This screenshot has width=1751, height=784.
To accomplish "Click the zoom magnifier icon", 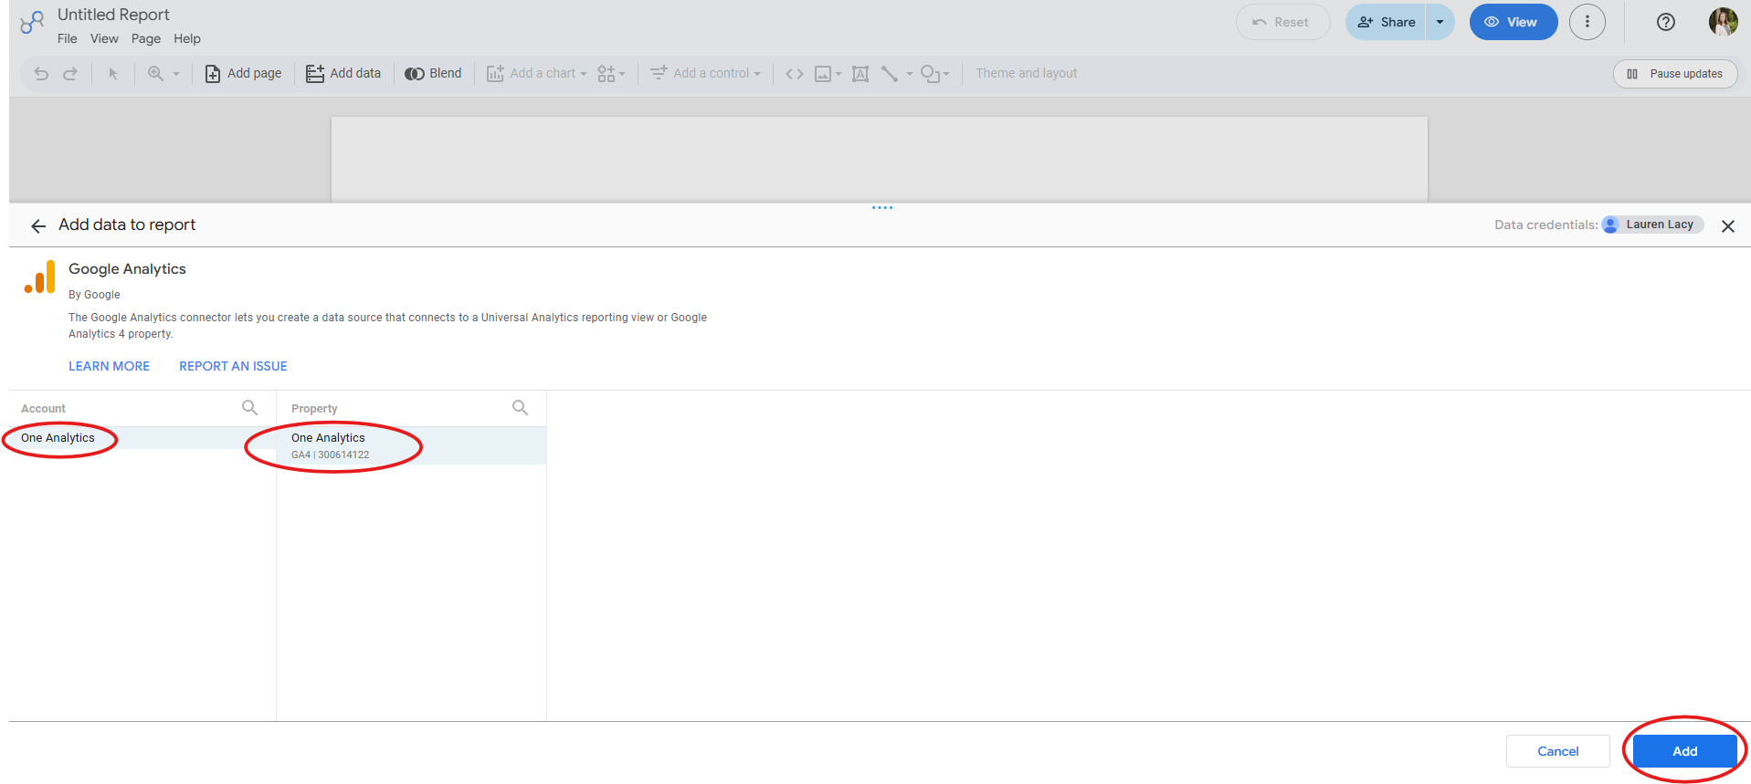I will [x=156, y=74].
